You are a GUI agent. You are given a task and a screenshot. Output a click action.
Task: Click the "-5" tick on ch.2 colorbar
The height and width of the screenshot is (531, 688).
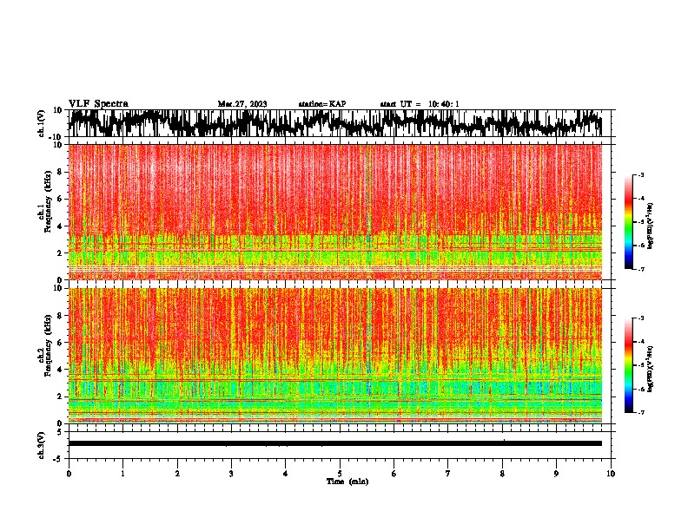tap(641, 365)
